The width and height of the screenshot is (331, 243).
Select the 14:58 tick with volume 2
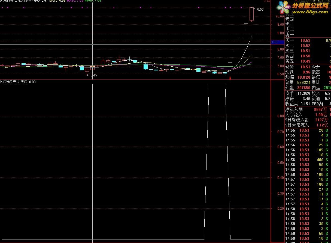[308, 219]
